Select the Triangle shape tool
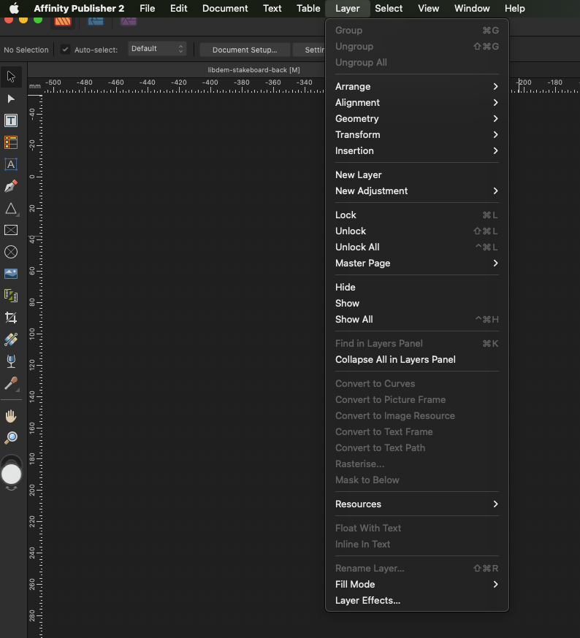The width and height of the screenshot is (580, 638). pos(11,208)
